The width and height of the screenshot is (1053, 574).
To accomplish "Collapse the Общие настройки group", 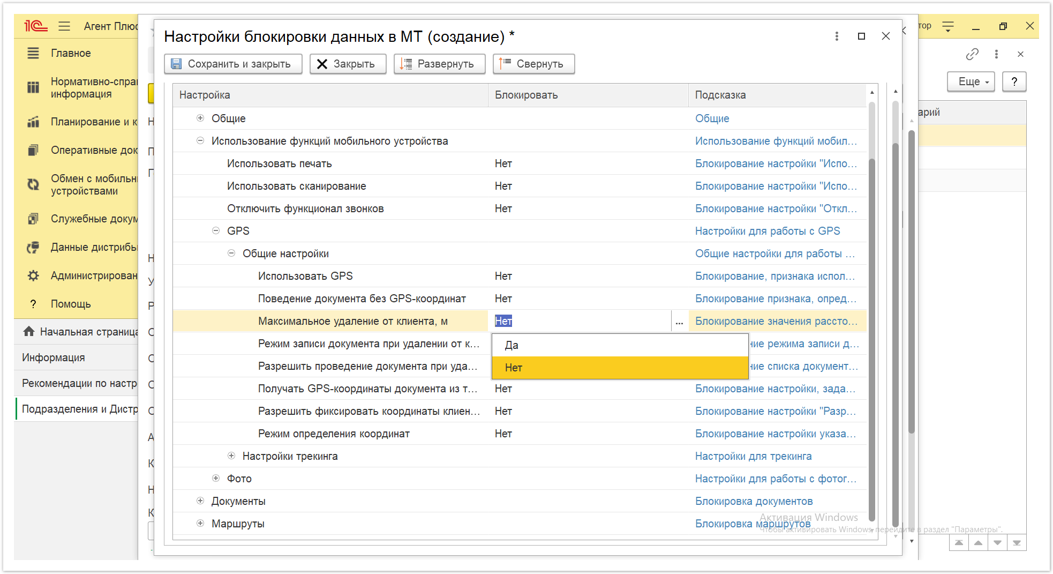I will [x=231, y=253].
